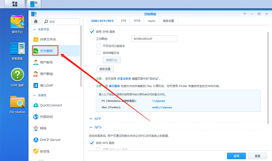Select Control Panel taskbar icon
The image size is (272, 161).
click(34, 4)
